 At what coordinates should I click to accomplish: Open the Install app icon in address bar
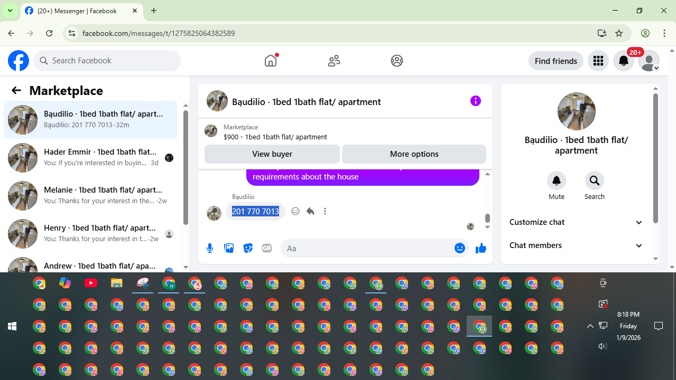tap(602, 33)
